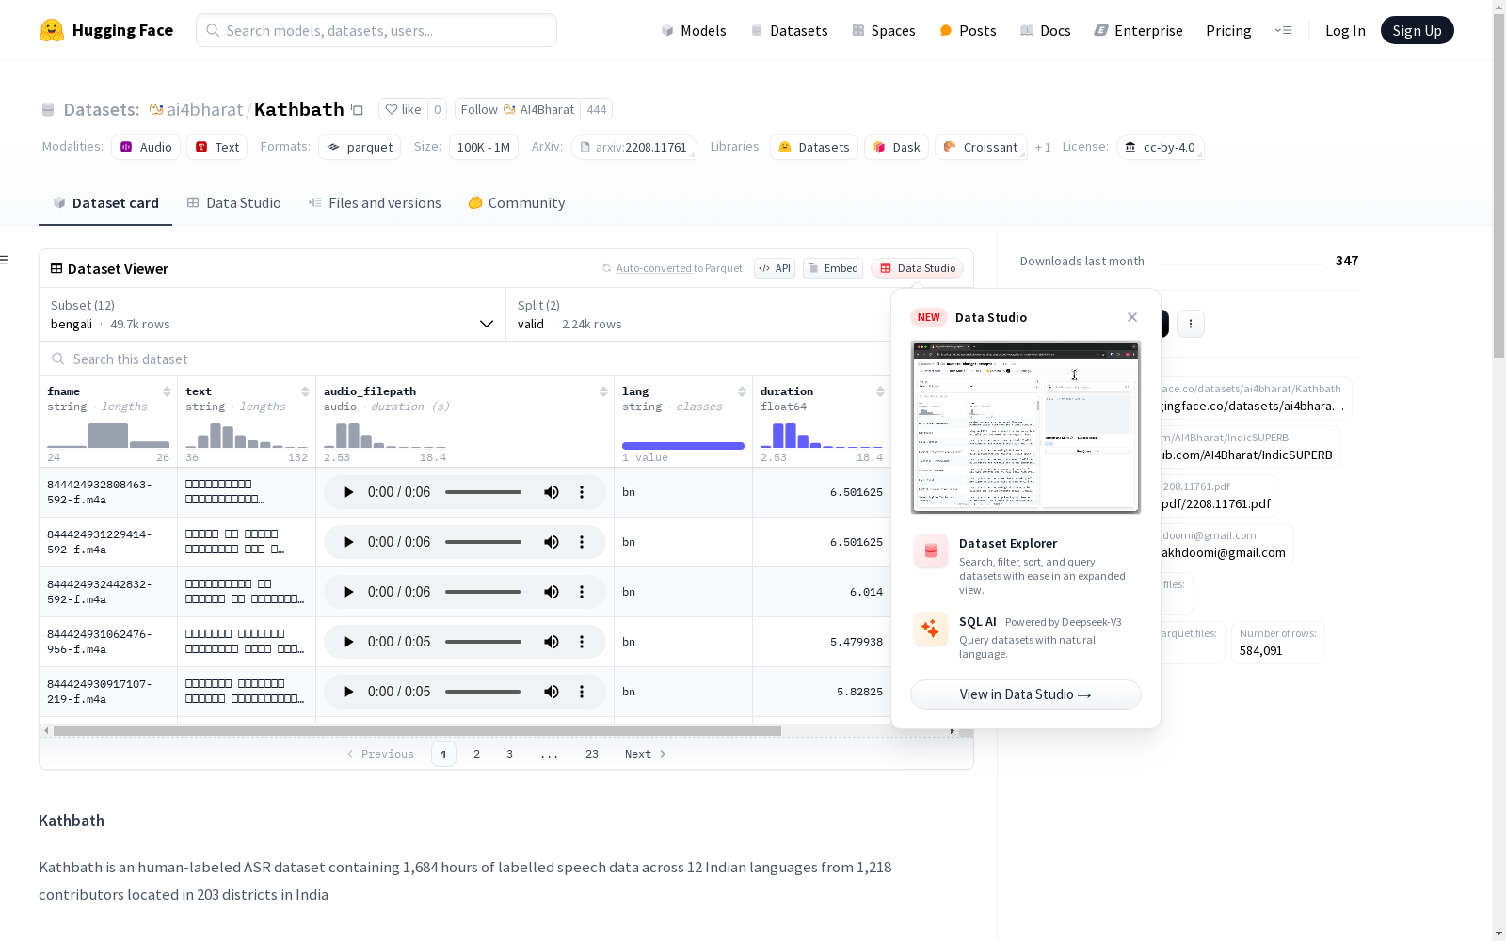Mute audio in row 844424932442832-592-f.m4a
The image size is (1506, 941).
coord(552,592)
